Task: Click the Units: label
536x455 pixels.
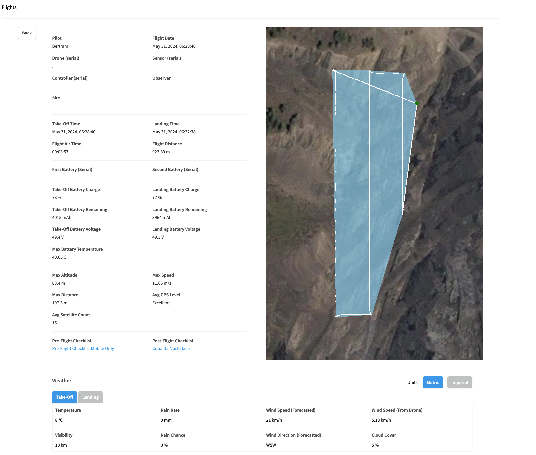Action: (x=413, y=383)
